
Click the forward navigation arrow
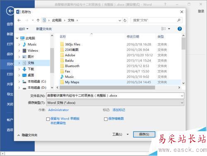26,20
